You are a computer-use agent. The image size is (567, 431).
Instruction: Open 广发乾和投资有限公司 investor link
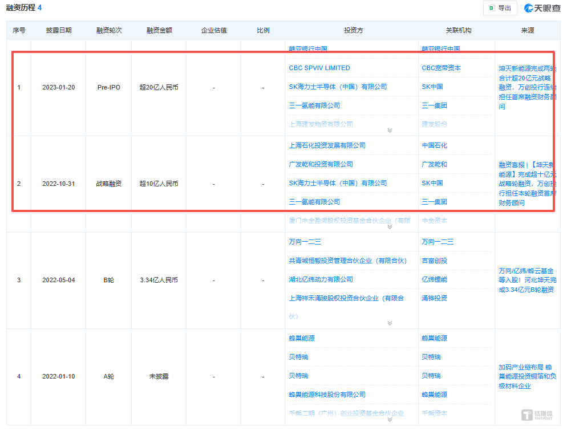321,164
